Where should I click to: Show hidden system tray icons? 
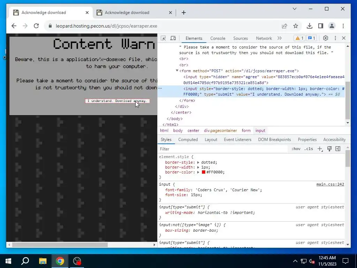click(x=295, y=261)
